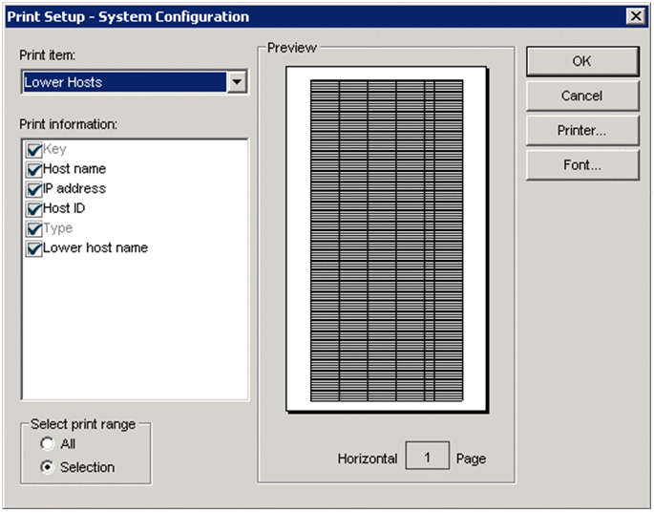Click the Print information label
Image resolution: width=654 pixels, height=513 pixels.
(68, 124)
